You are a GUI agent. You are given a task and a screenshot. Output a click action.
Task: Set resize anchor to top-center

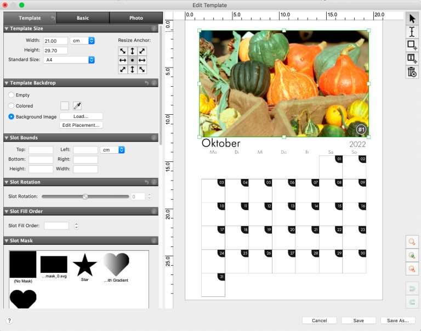click(132, 51)
